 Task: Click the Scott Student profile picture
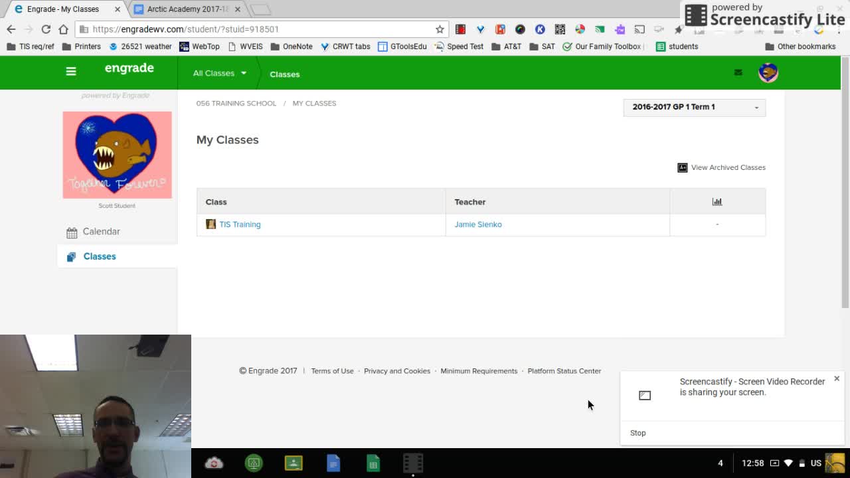tap(117, 155)
